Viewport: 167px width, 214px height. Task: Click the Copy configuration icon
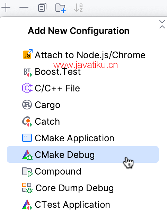pyautogui.click(x=42, y=7)
